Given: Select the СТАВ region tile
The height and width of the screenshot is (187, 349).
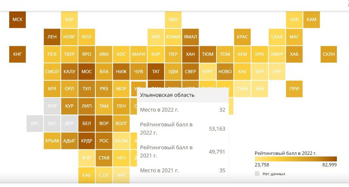Looking at the screenshot, I should 104,158.
